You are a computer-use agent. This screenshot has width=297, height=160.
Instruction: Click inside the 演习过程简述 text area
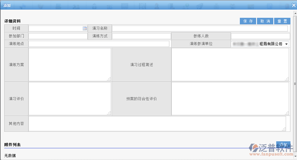click(x=230, y=65)
